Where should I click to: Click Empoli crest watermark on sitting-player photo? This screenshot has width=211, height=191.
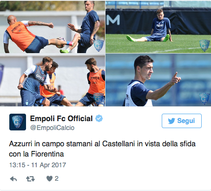(x=204, y=46)
